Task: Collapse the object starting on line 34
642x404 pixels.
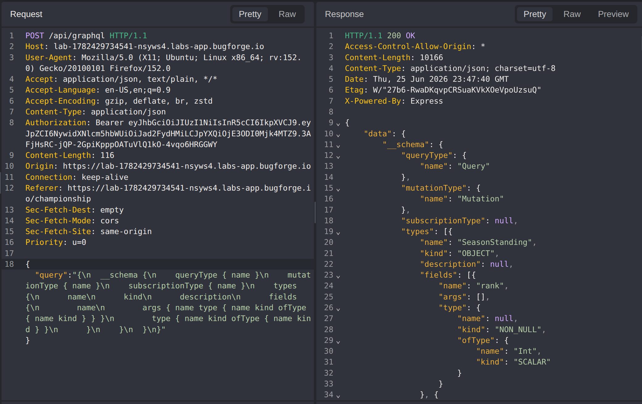Action: (x=338, y=396)
